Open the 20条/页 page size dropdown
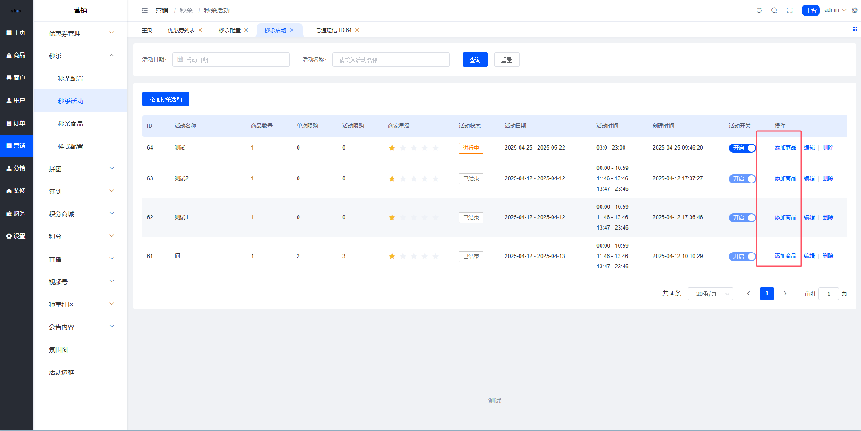 tap(710, 294)
